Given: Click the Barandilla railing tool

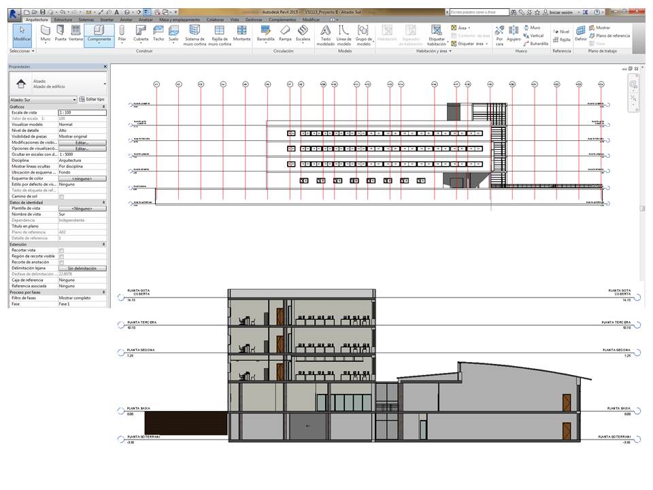Looking at the screenshot, I should (265, 32).
